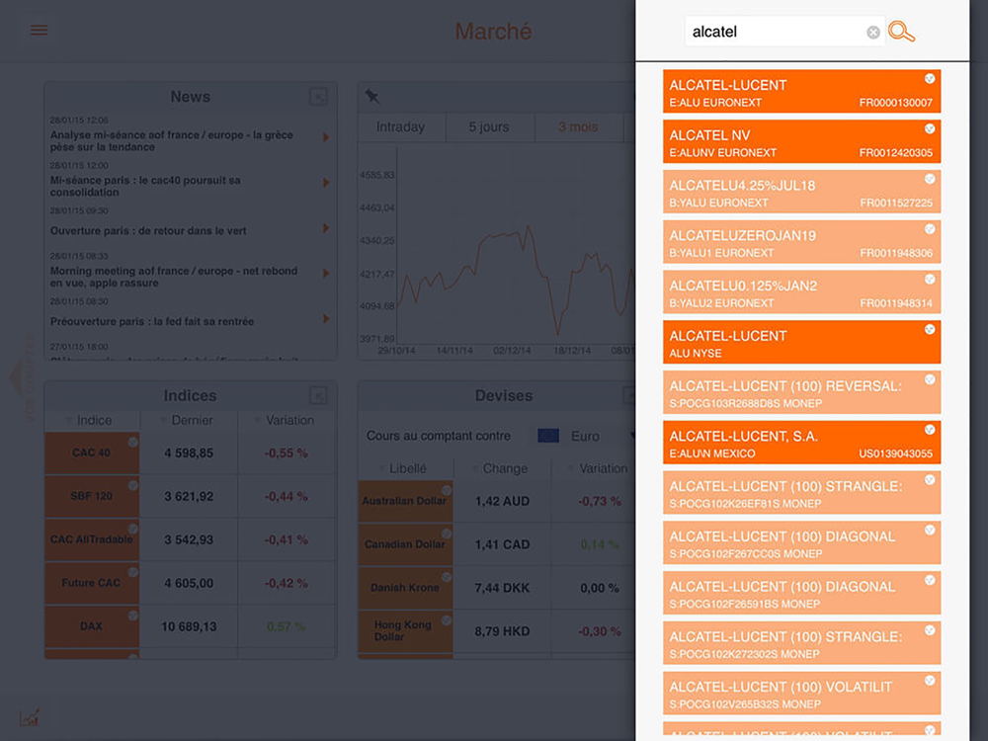Viewport: 988px width, 741px height.
Task: Toggle check mark on CAC 40 index
Action: (133, 443)
